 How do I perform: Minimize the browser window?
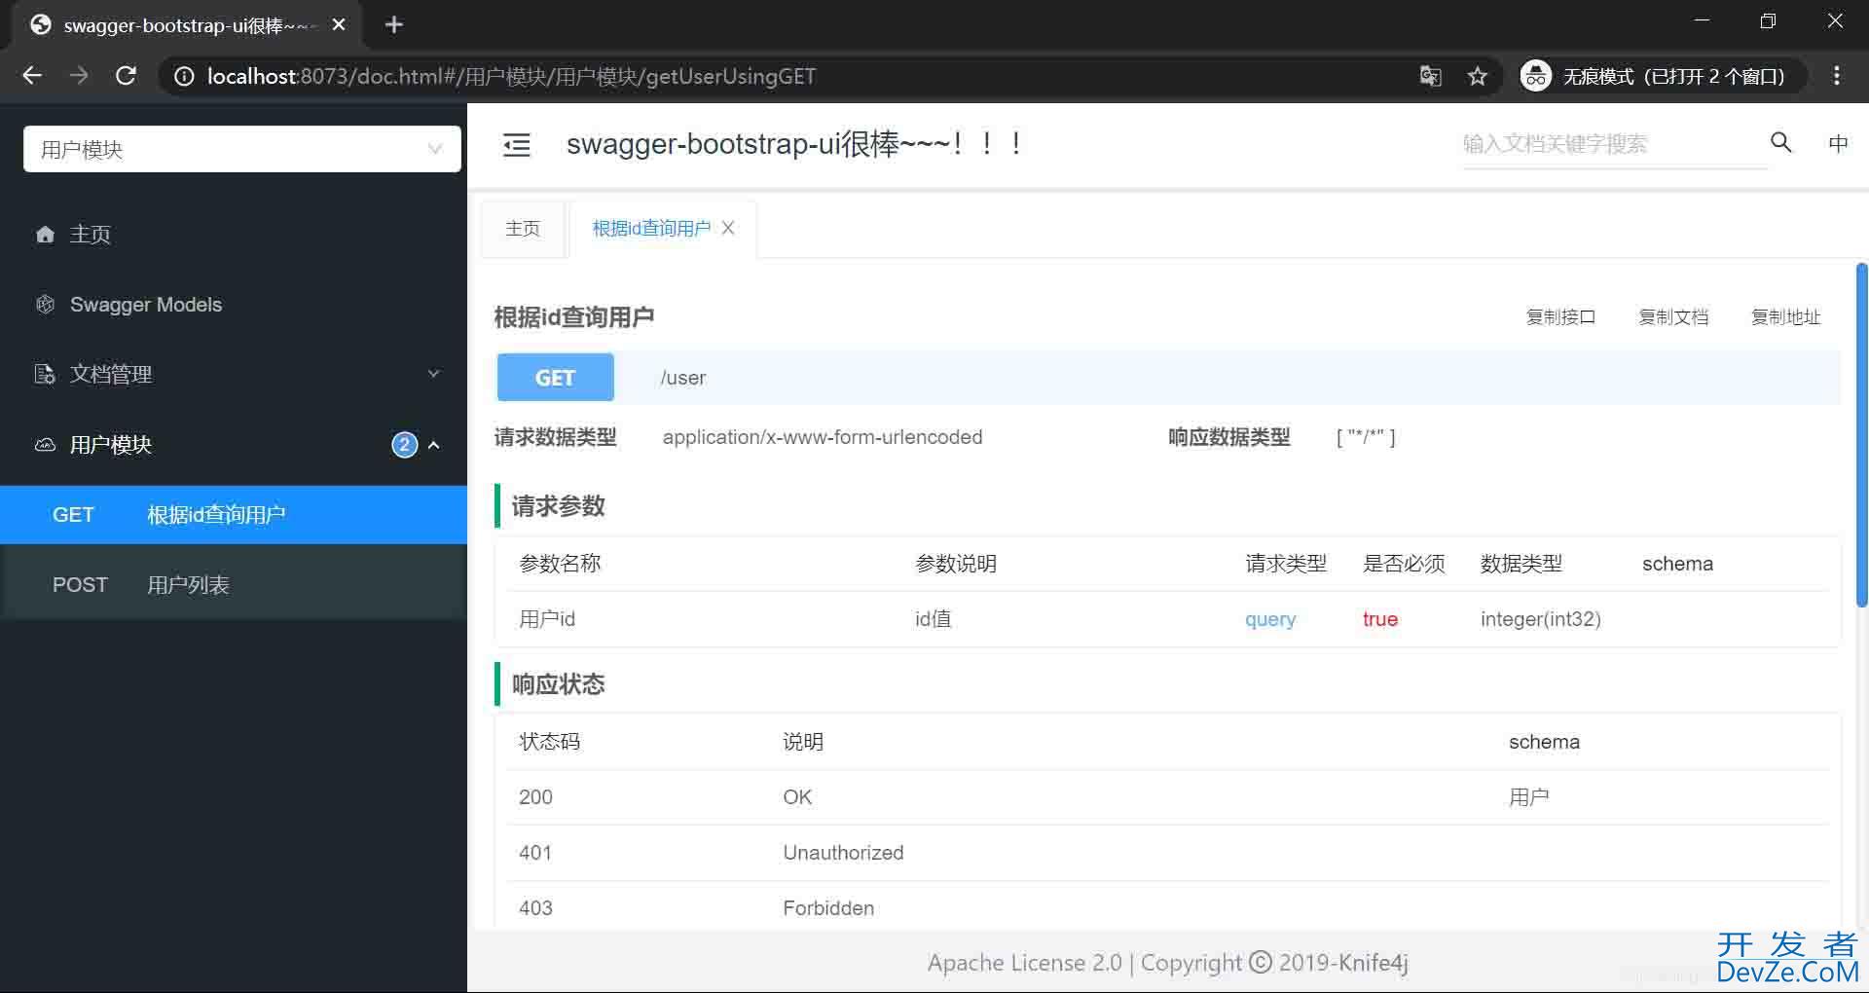click(x=1702, y=21)
